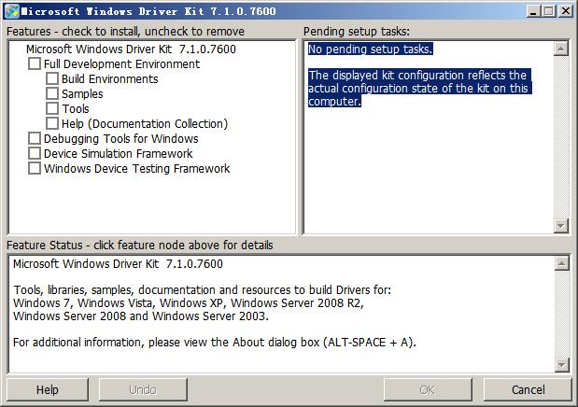This screenshot has height=407, width=578.
Task: Toggle the Tools checkbox
Action: coord(52,108)
